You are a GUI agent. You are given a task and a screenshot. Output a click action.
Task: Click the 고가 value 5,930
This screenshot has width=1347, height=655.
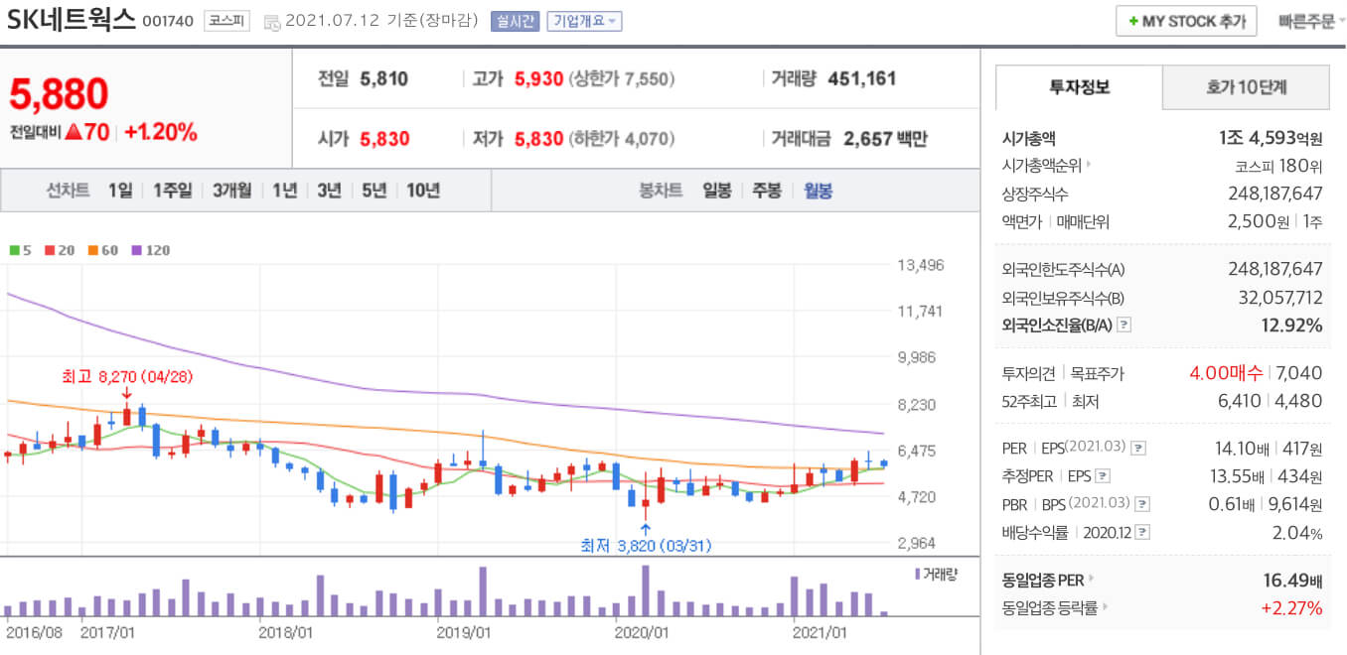pyautogui.click(x=538, y=78)
